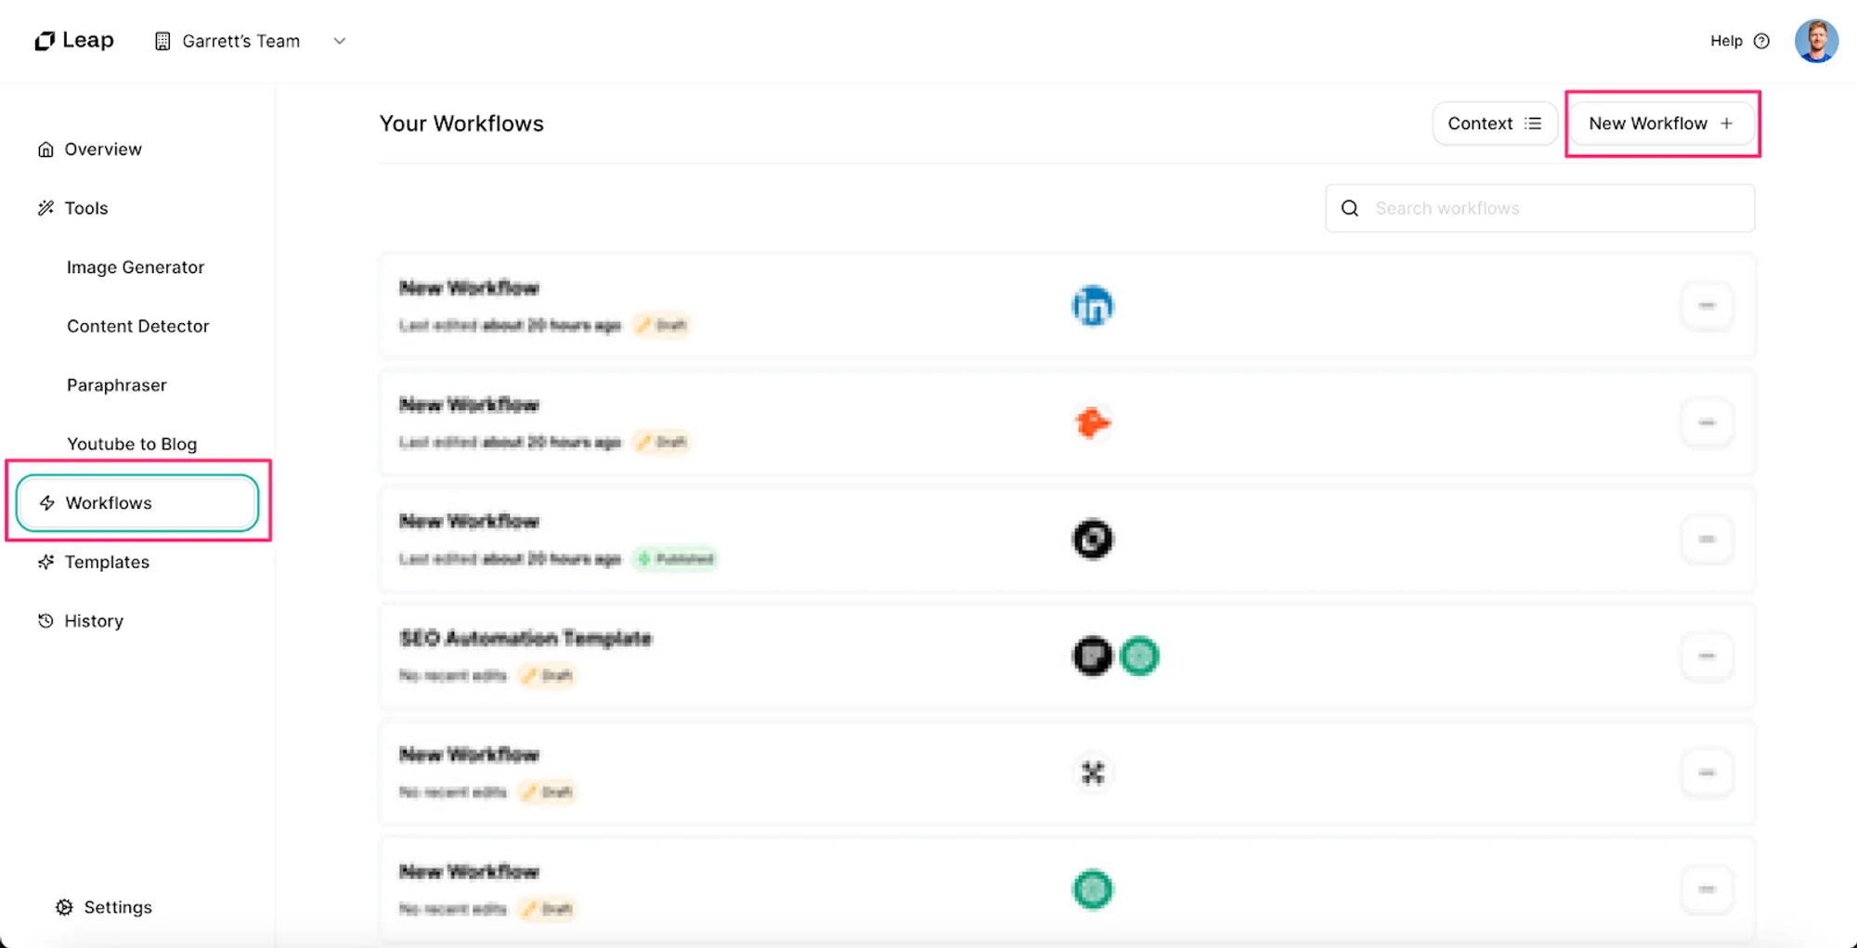
Task: Click the Your Workflows heading
Action: [461, 123]
